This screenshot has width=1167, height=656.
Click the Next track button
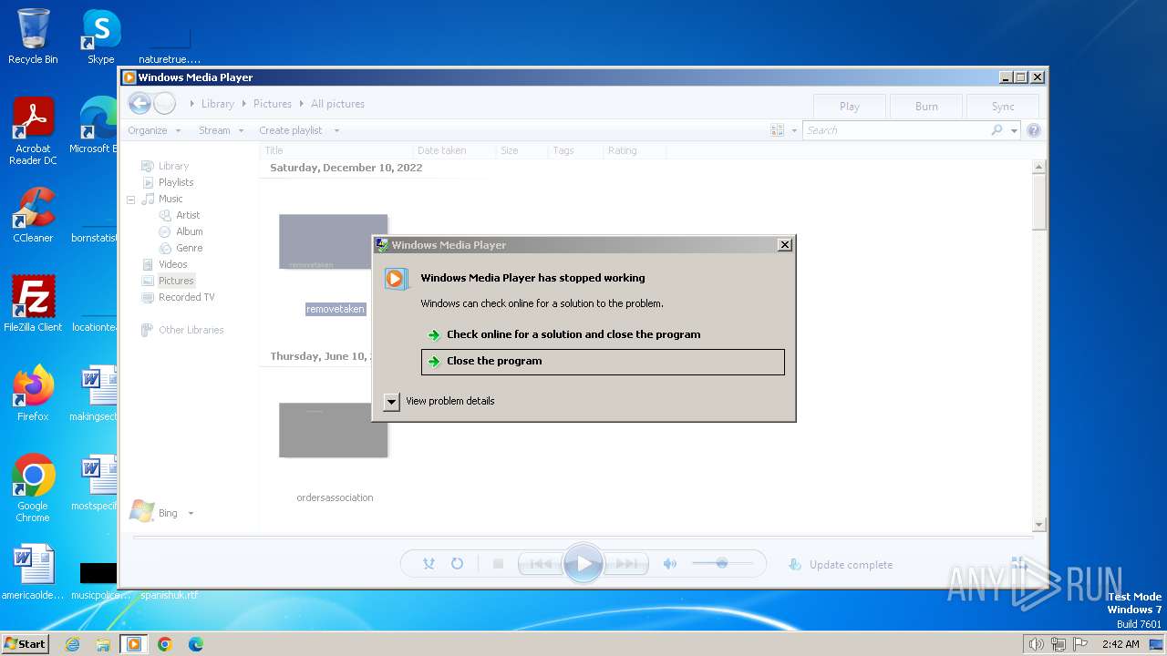(627, 564)
